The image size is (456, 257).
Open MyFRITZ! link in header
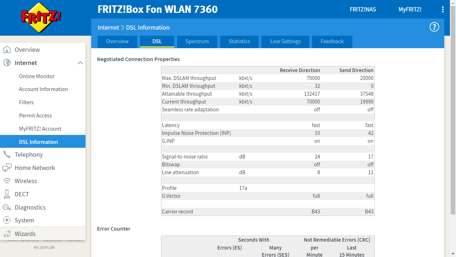point(410,10)
